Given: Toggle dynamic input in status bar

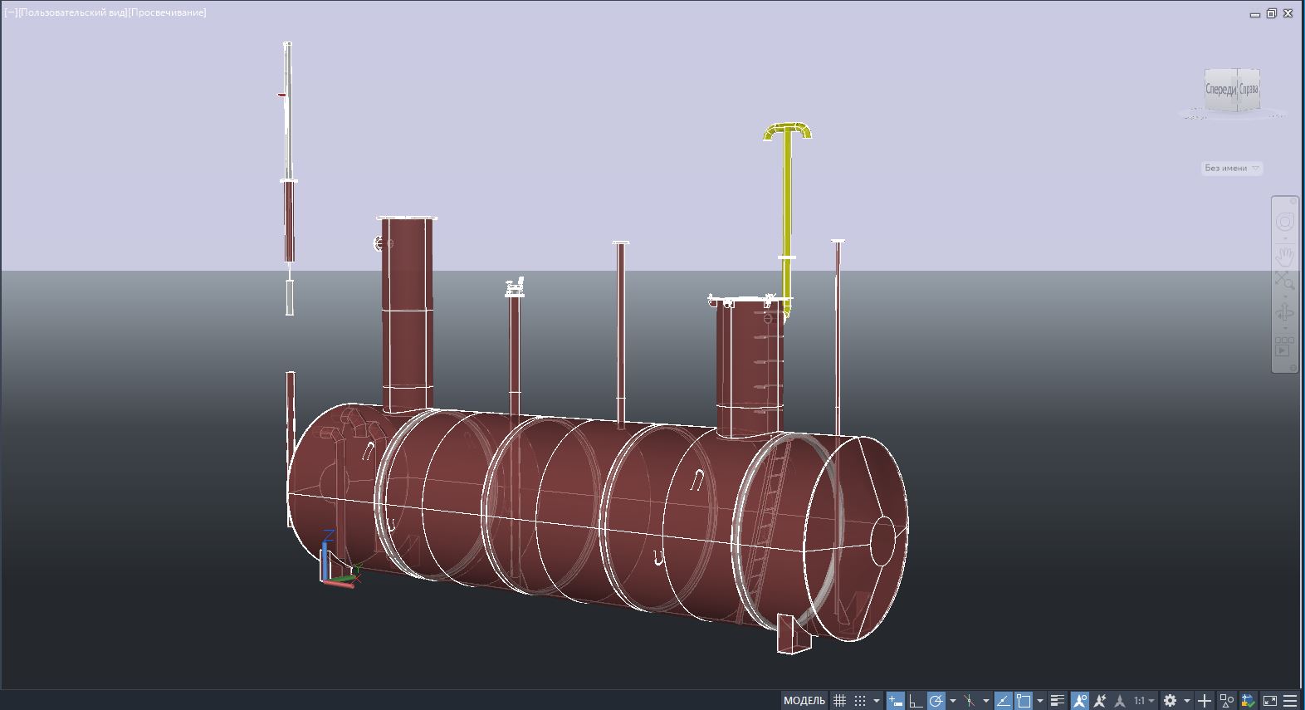Looking at the screenshot, I should (896, 701).
